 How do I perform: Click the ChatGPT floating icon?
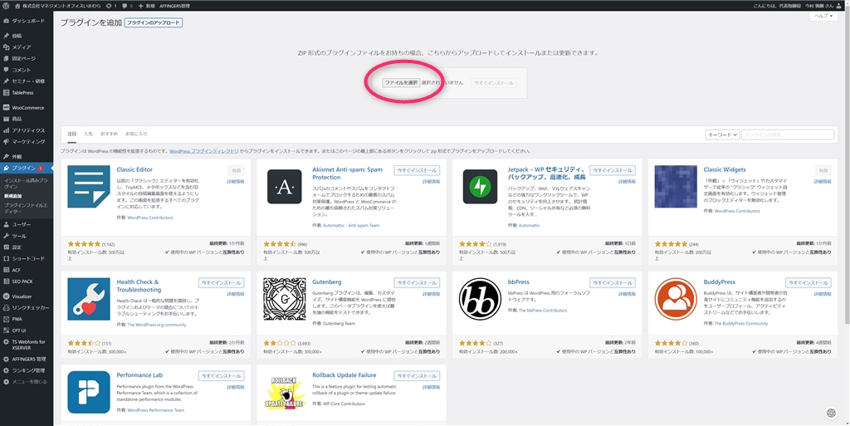[x=830, y=413]
